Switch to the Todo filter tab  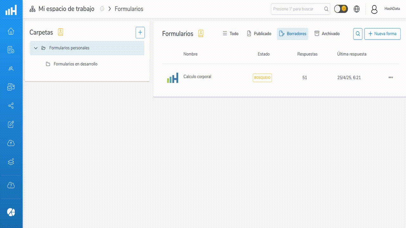(231, 34)
